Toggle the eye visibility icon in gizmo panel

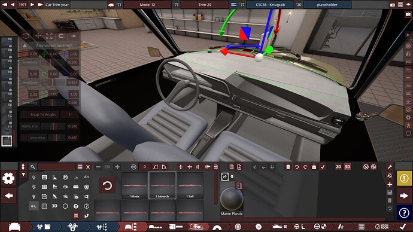(x=74, y=36)
